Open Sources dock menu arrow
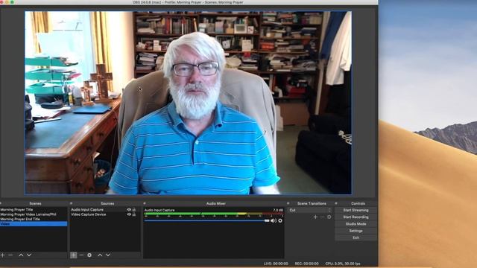The width and height of the screenshot is (477, 268). 72,203
